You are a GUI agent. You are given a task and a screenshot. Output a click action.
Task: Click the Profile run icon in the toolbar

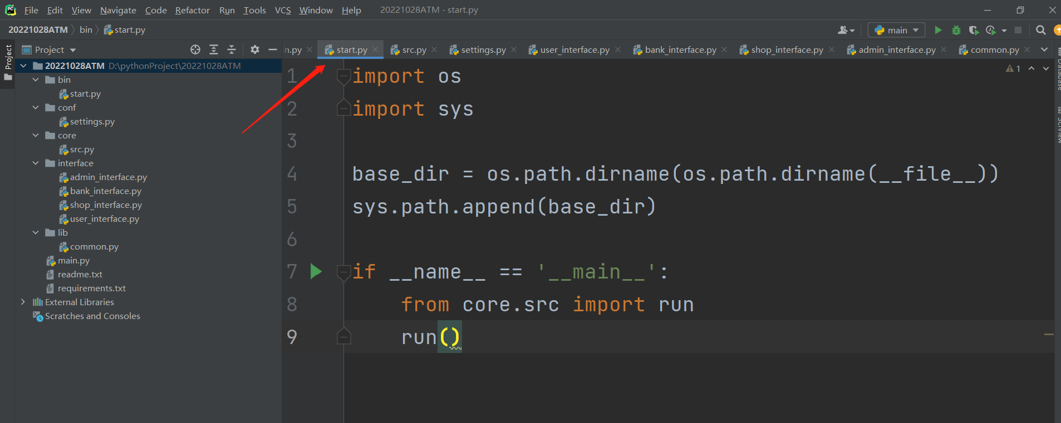click(991, 30)
